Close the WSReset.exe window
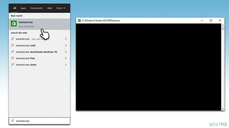The image size is (229, 128). click(x=220, y=20)
